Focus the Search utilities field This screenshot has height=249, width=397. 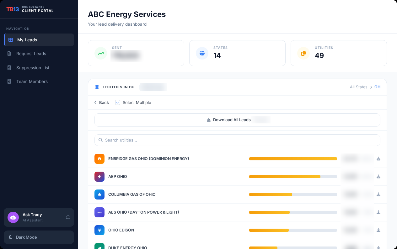tap(237, 140)
